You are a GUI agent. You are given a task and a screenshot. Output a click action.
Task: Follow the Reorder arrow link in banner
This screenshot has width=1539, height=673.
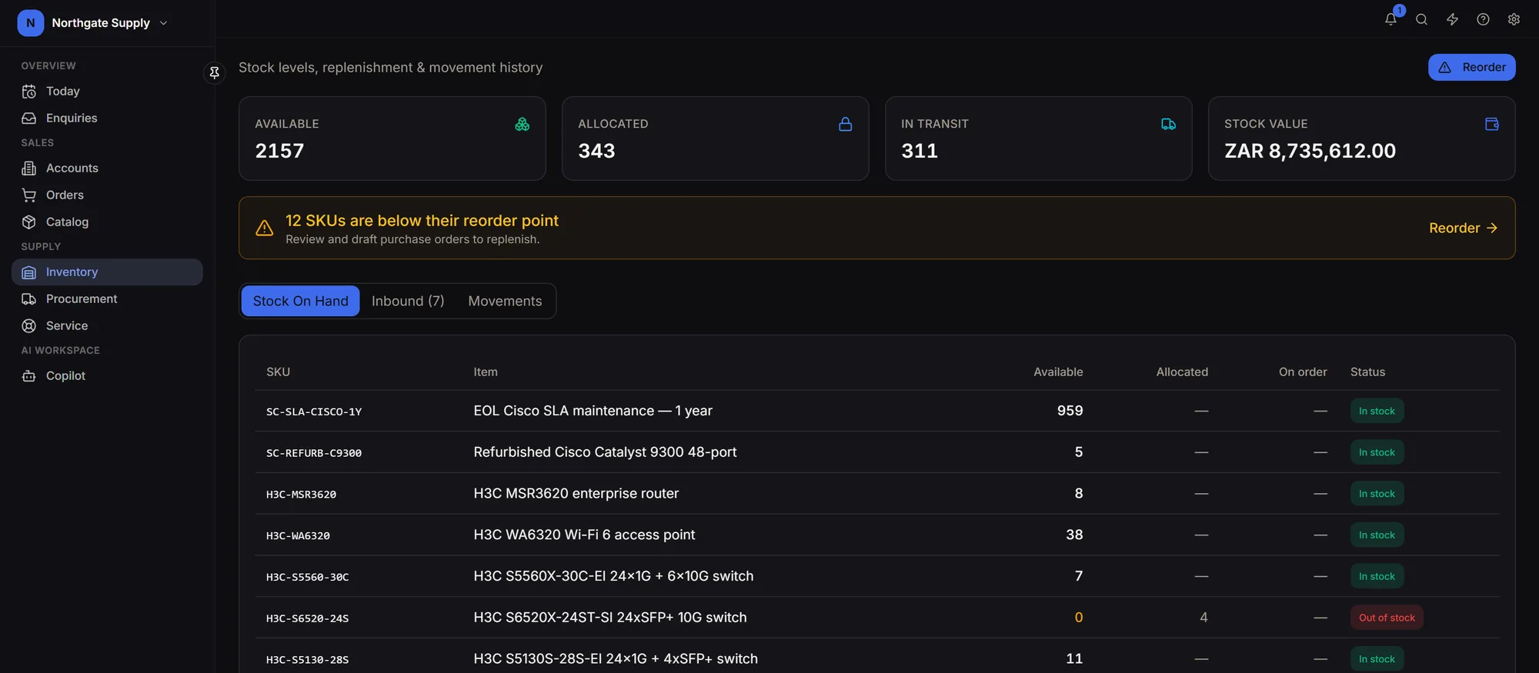click(1463, 228)
